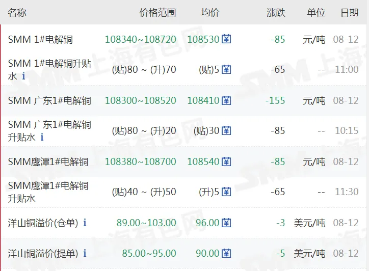Select price range 85.00~95.00
Viewport: 369px width, 271px height.
coord(149,253)
